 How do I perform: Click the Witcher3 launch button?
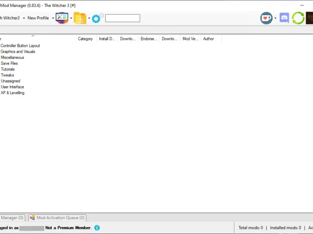tap(10, 18)
